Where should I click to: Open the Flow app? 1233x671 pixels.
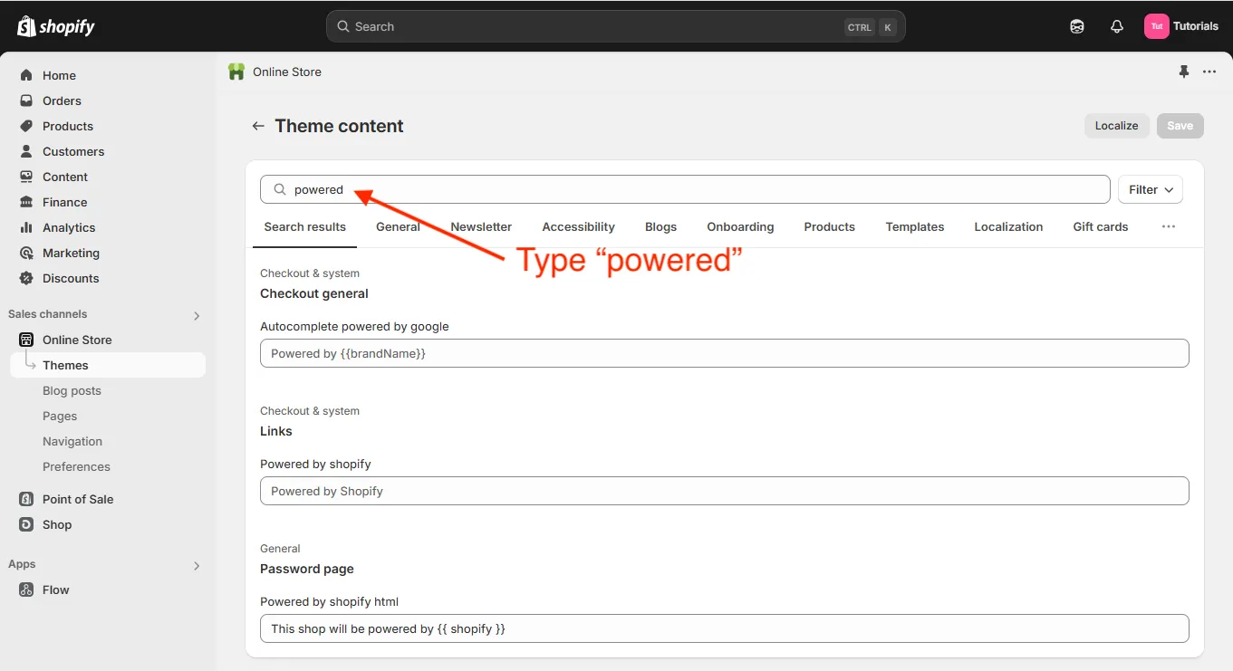tap(56, 590)
